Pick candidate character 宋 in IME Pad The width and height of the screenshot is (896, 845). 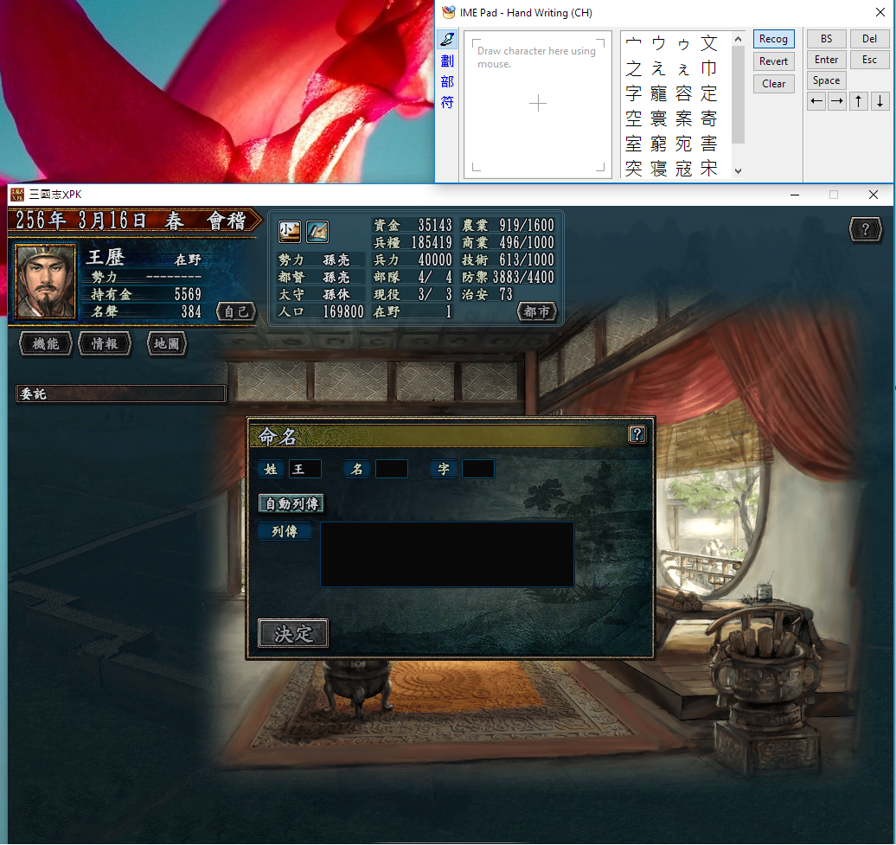(x=708, y=169)
